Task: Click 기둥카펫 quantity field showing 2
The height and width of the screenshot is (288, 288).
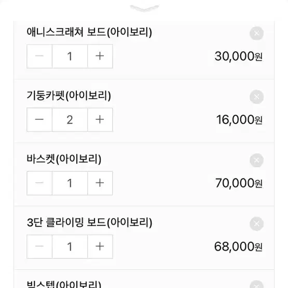Action: (x=70, y=120)
